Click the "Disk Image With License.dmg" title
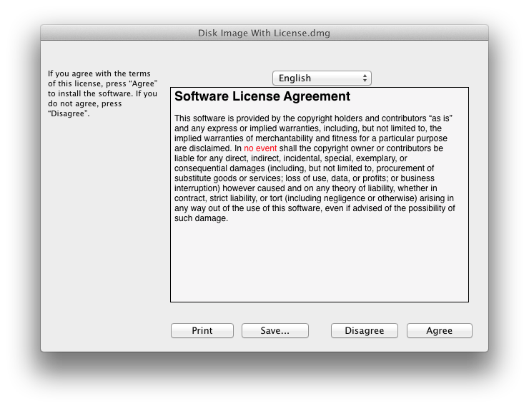 (x=264, y=34)
